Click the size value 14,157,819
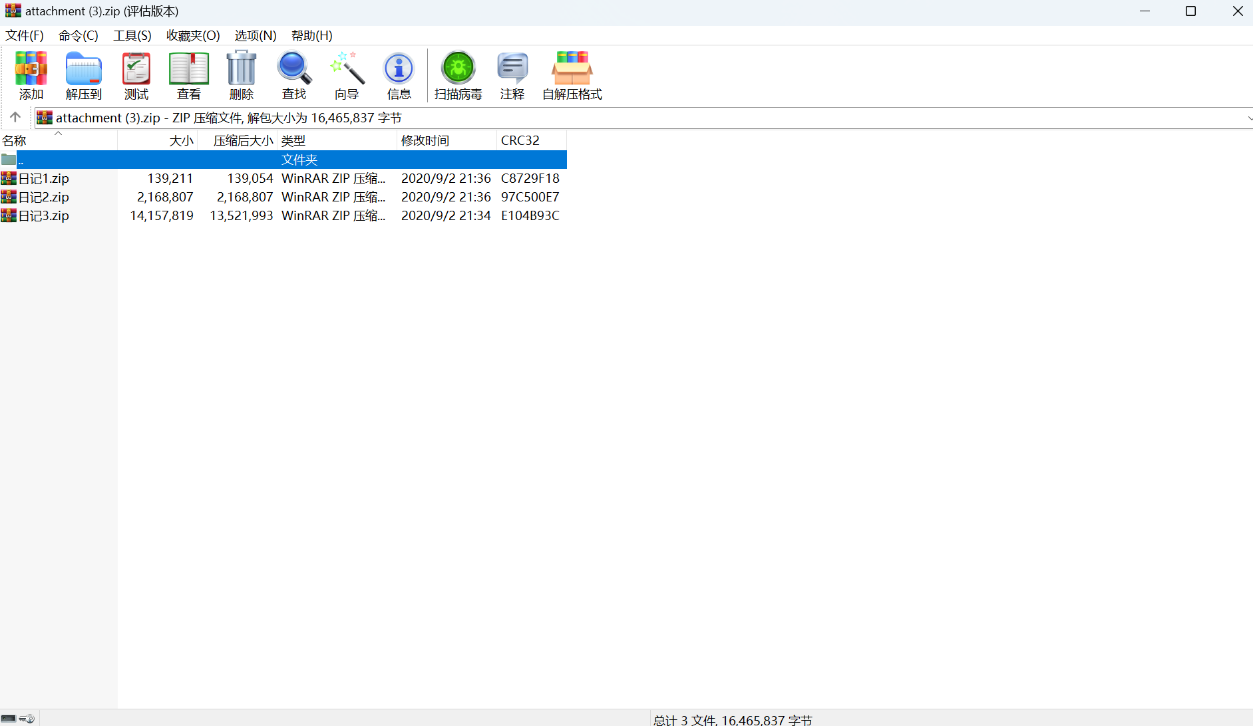Viewport: 1253px width, 726px height. [162, 215]
